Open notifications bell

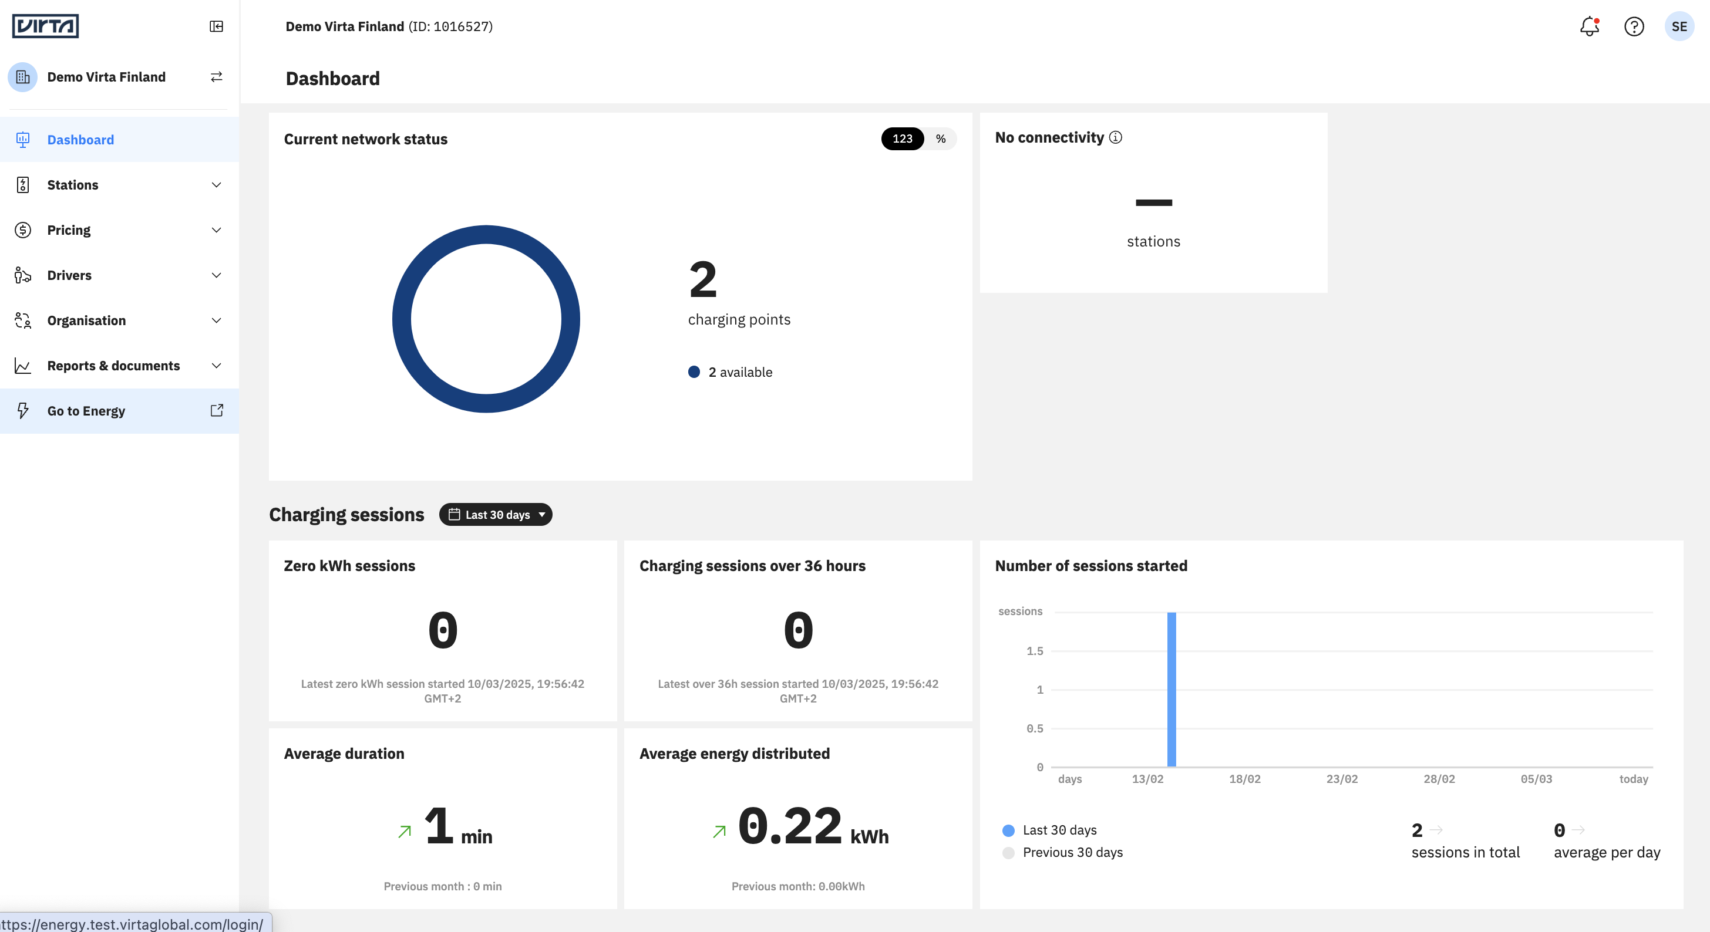(1589, 26)
